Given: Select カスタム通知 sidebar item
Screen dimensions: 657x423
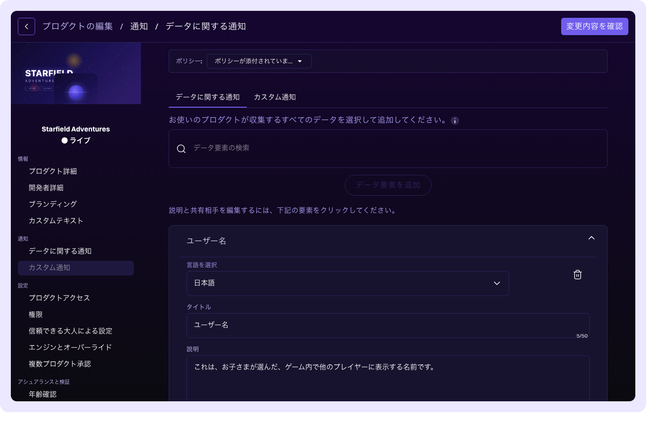Looking at the screenshot, I should 76,268.
